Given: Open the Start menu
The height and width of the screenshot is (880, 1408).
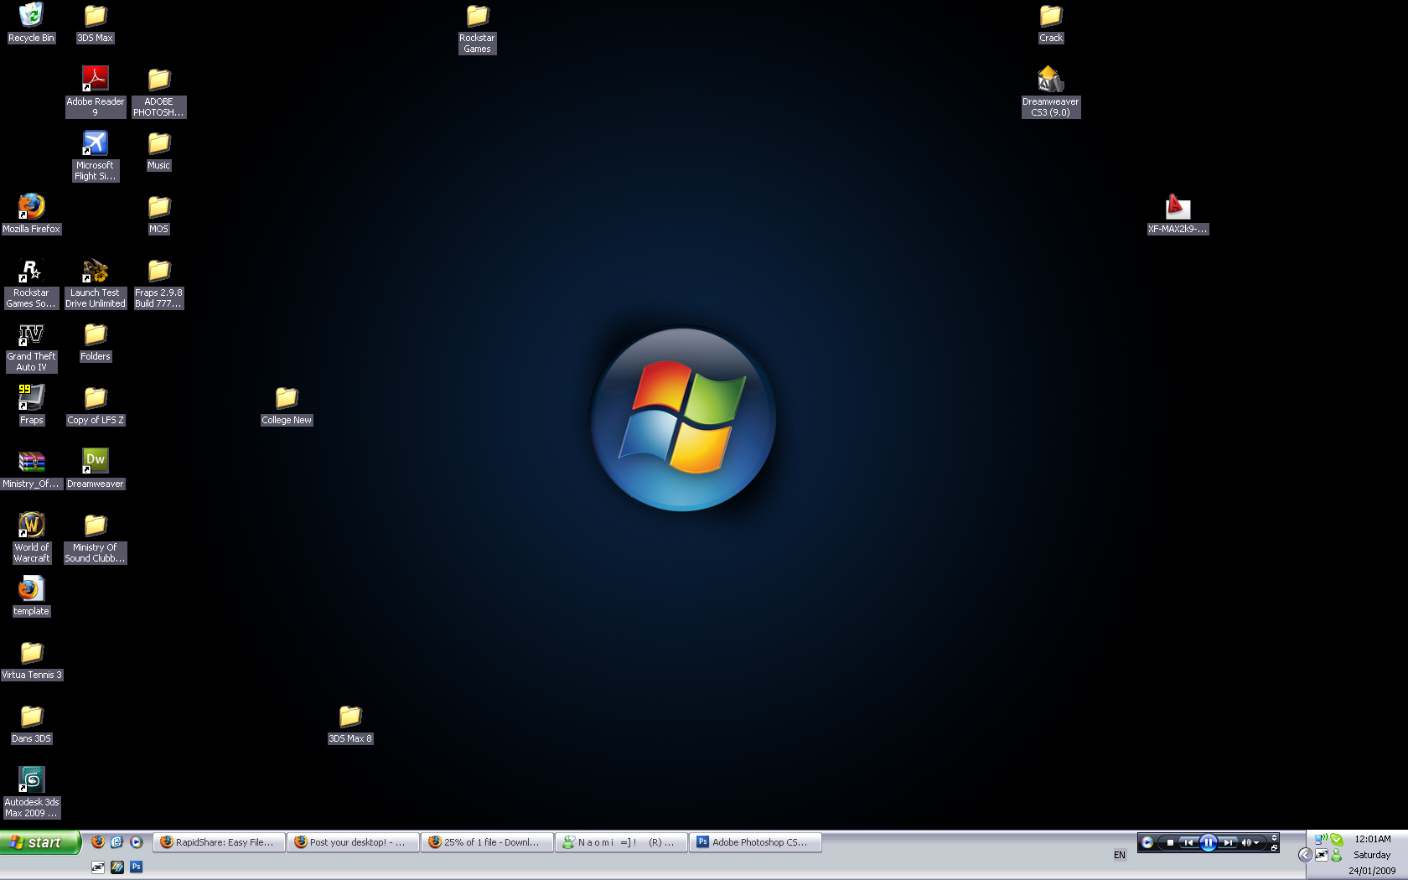Looking at the screenshot, I should tap(40, 842).
